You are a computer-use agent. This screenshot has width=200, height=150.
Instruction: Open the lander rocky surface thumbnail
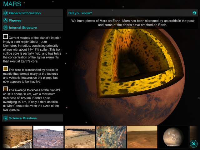click(x=17, y=137)
